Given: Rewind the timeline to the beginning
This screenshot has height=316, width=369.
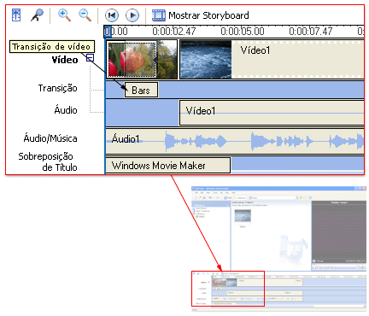Looking at the screenshot, I should tap(112, 15).
